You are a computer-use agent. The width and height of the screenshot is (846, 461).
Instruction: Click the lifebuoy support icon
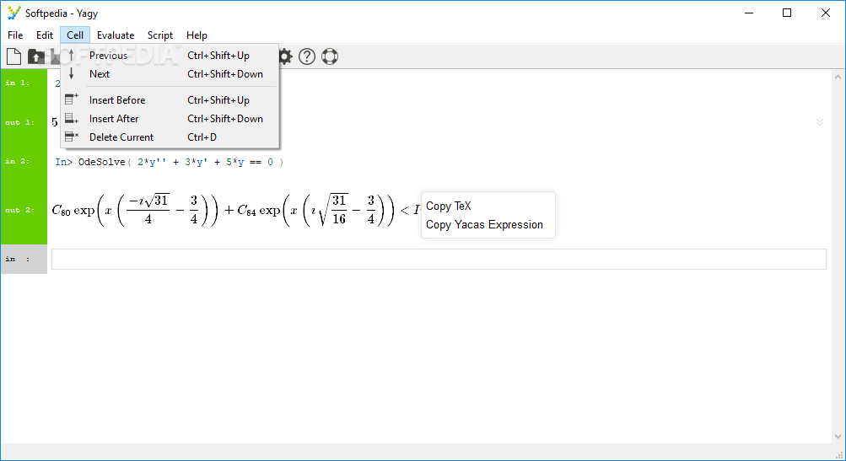(x=330, y=56)
